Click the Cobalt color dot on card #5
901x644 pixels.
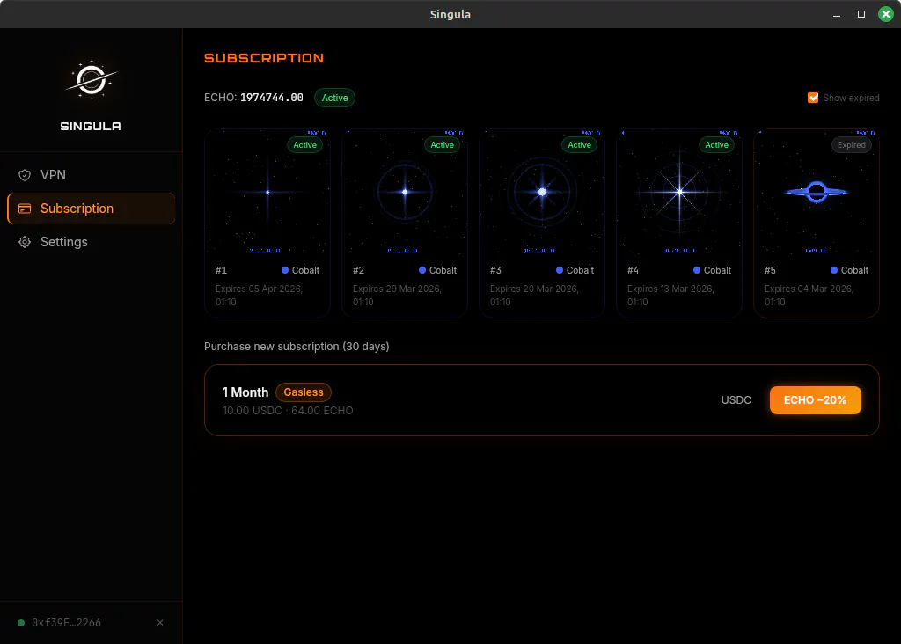click(834, 270)
